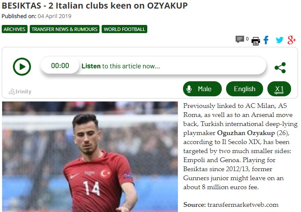
Task: Open the WORLD FOOTBALL tag
Action: point(124,29)
